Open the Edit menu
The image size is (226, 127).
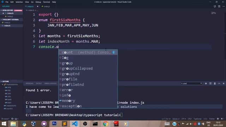(12, 2)
